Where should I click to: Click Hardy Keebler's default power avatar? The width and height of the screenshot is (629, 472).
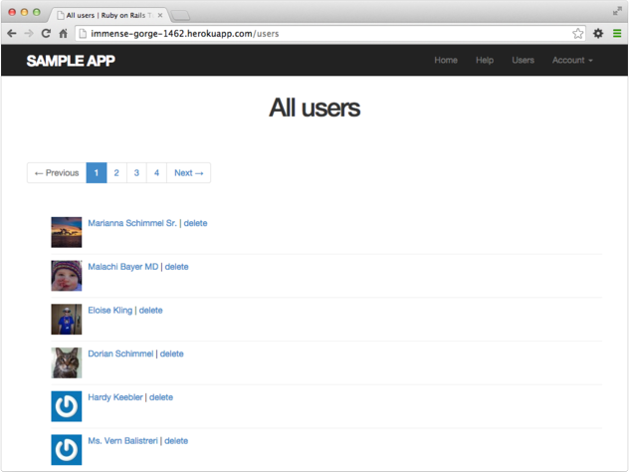[x=66, y=406]
